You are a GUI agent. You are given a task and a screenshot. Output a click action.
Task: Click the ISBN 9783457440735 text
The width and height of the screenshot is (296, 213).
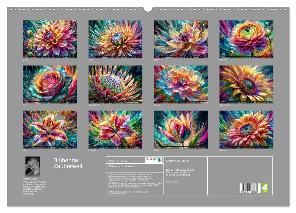click(178, 161)
